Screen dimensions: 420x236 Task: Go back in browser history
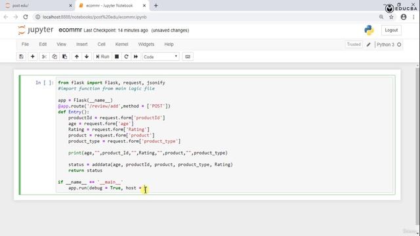[x=6, y=17]
